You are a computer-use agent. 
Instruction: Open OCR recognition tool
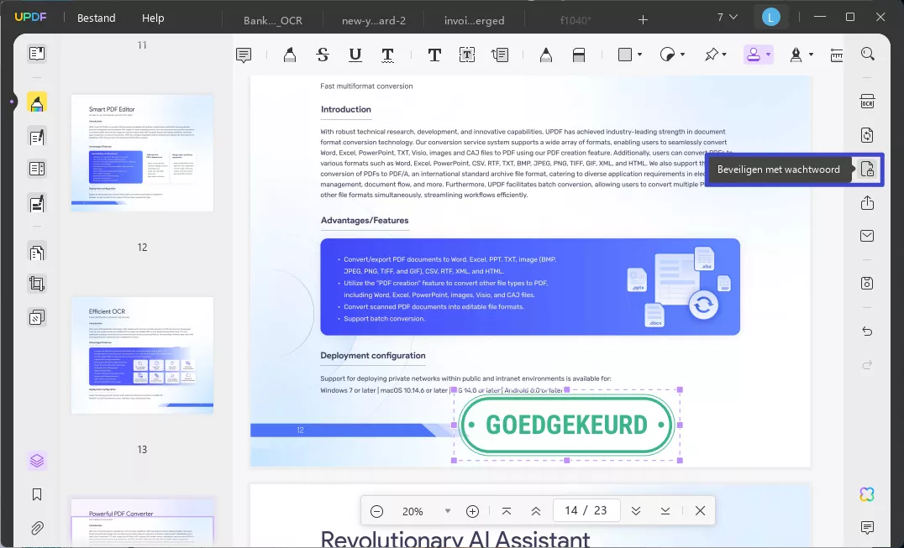867,102
